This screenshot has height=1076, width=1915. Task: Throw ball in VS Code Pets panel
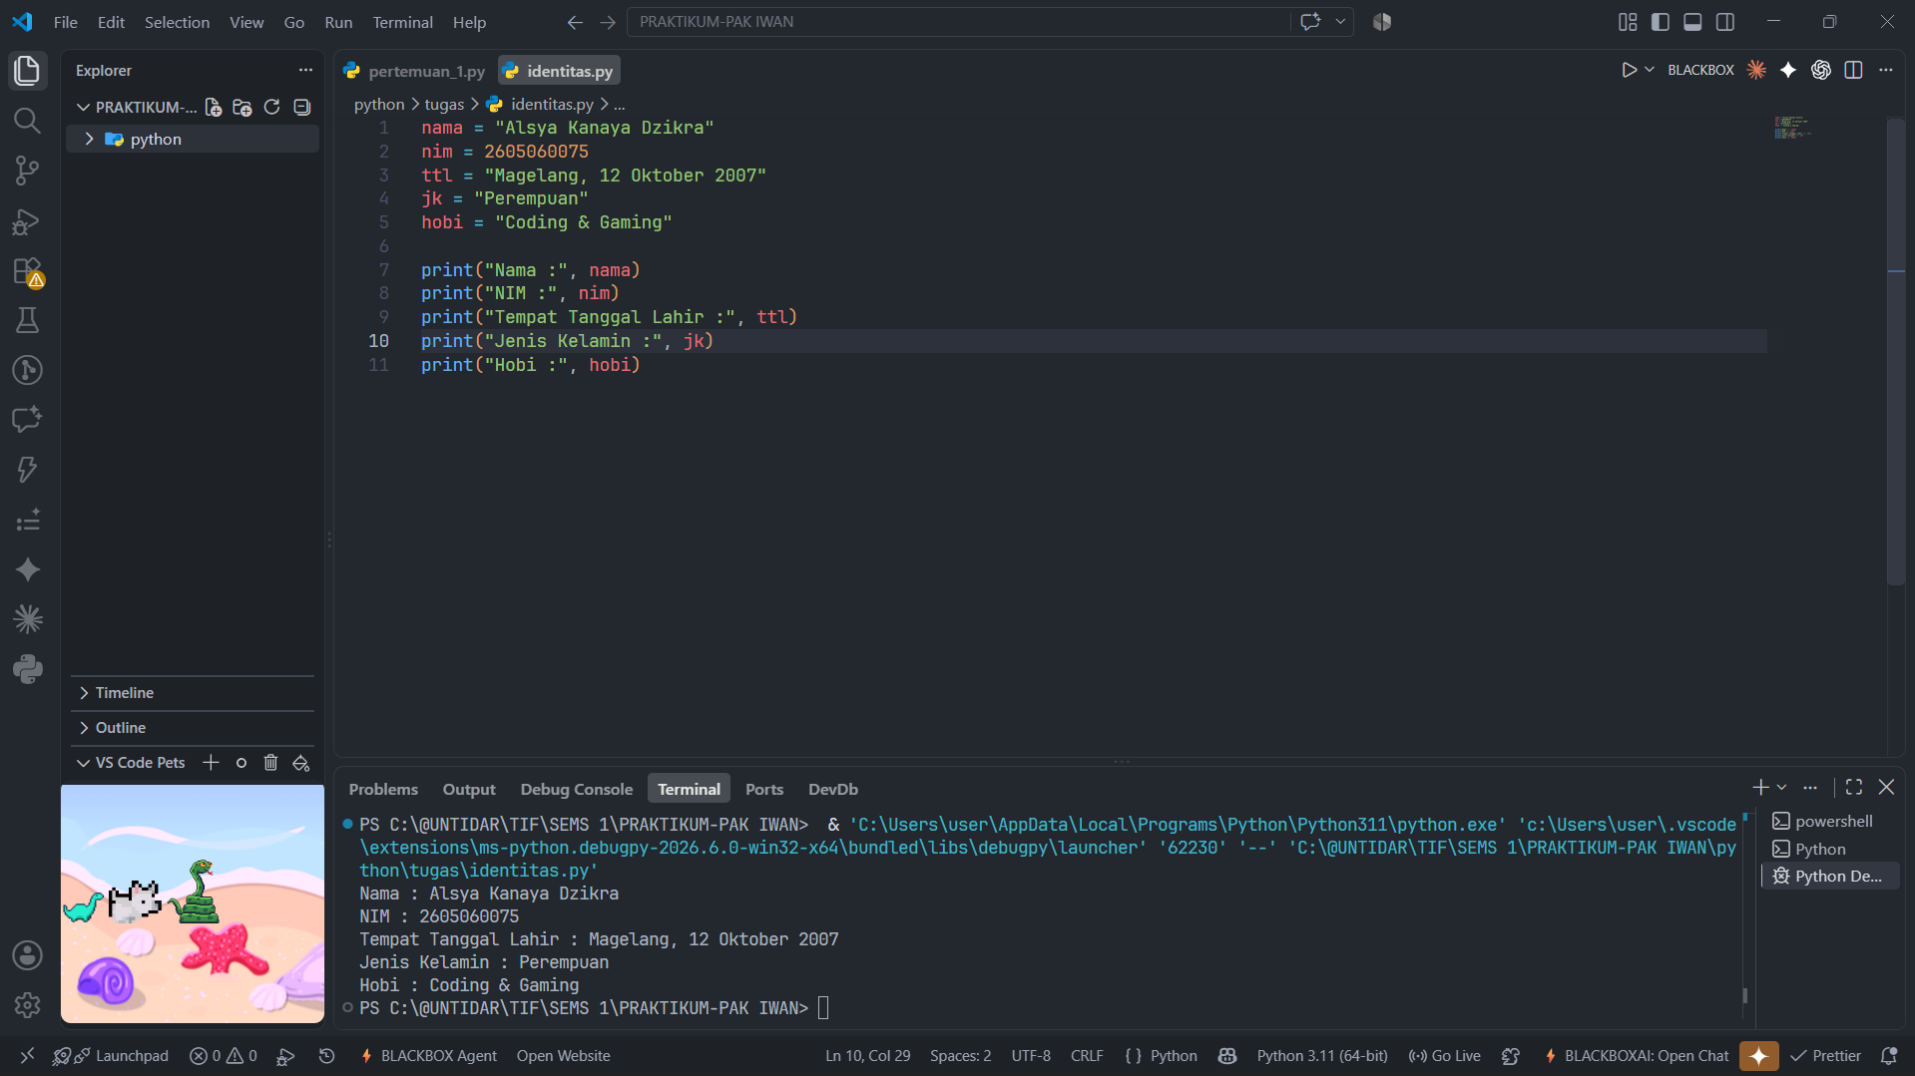pyautogui.click(x=240, y=763)
